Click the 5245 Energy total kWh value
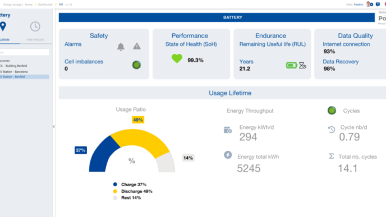 249,169
